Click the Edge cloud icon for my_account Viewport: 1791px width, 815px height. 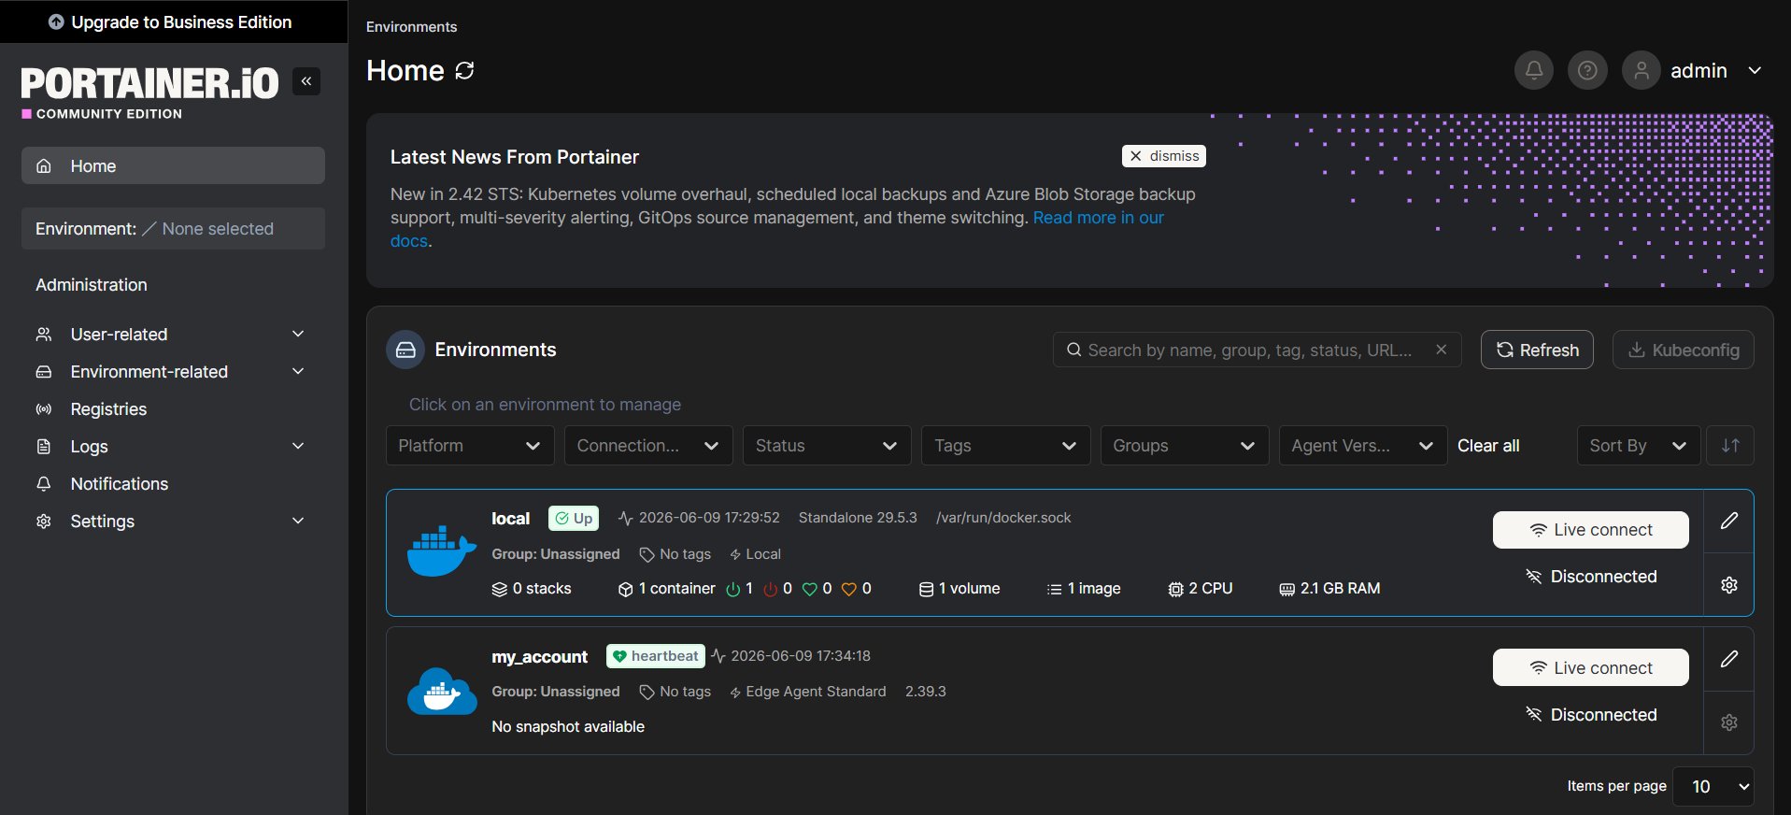click(x=442, y=691)
